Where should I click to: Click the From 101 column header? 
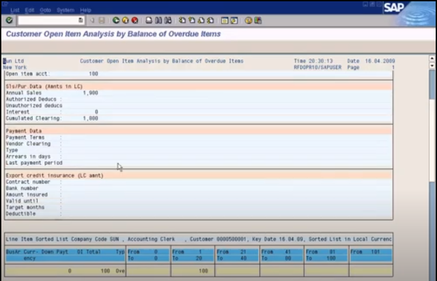pos(371,255)
